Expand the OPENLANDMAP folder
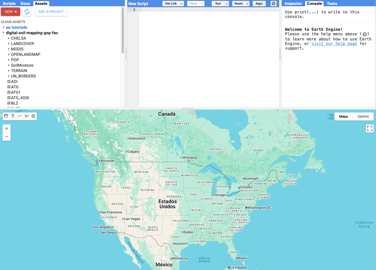Screen dimensions: 376x270 (x=9, y=54)
